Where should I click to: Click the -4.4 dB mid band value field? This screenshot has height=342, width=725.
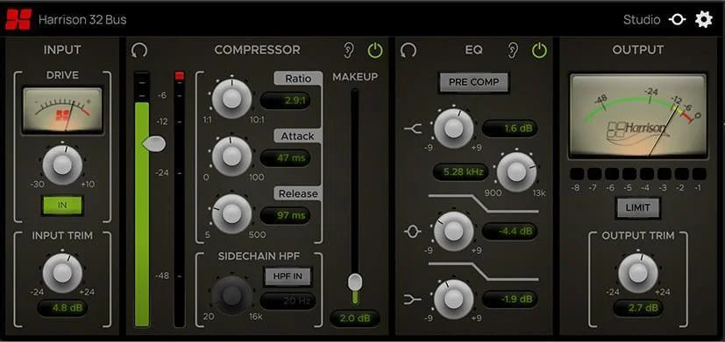pyautogui.click(x=510, y=231)
